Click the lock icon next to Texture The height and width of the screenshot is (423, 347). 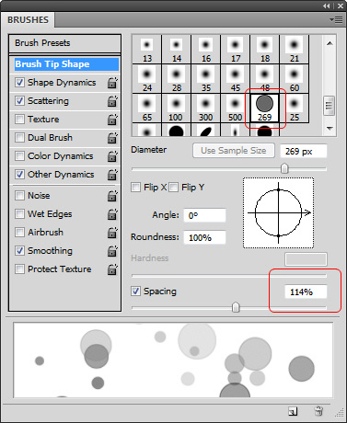point(112,120)
